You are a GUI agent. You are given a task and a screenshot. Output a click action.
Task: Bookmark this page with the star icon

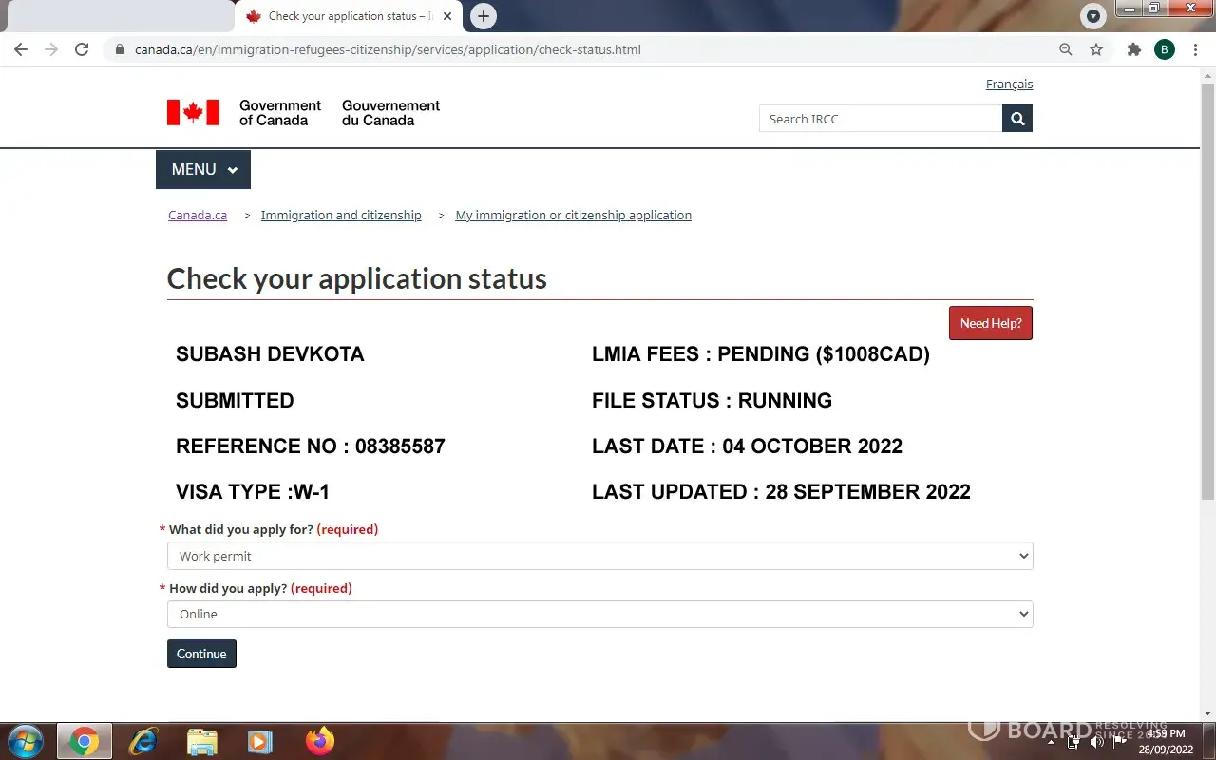pyautogui.click(x=1096, y=49)
